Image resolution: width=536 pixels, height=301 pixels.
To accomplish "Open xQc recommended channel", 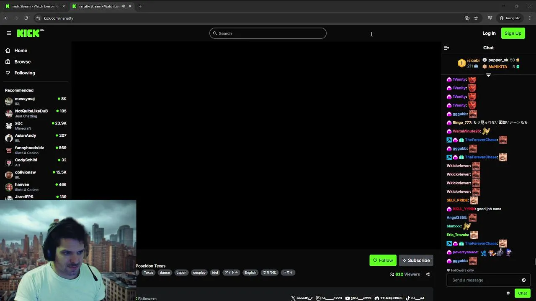I will [x=36, y=125].
